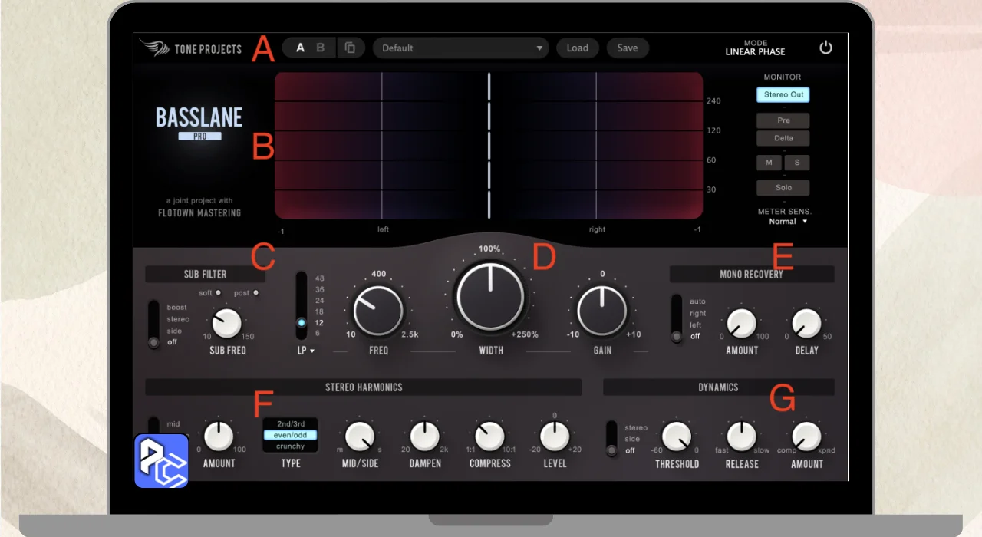This screenshot has width=982, height=537.
Task: Click the GAIN knob
Action: click(602, 311)
